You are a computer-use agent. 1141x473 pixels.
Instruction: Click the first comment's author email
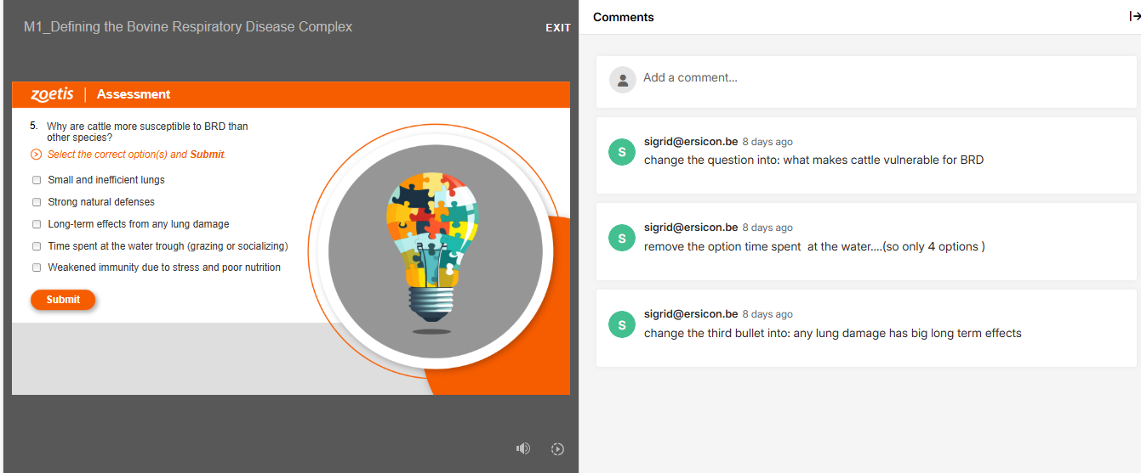[690, 142]
